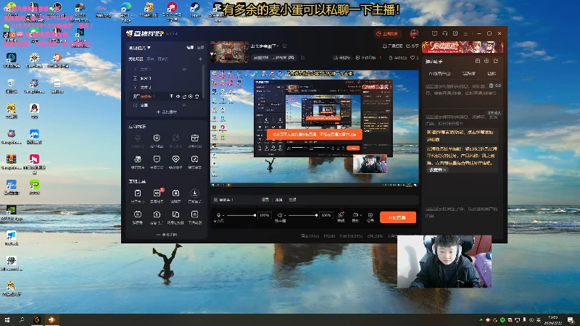The height and width of the screenshot is (326, 580).
Task: Open the Windows Start menu
Action: 7,319
